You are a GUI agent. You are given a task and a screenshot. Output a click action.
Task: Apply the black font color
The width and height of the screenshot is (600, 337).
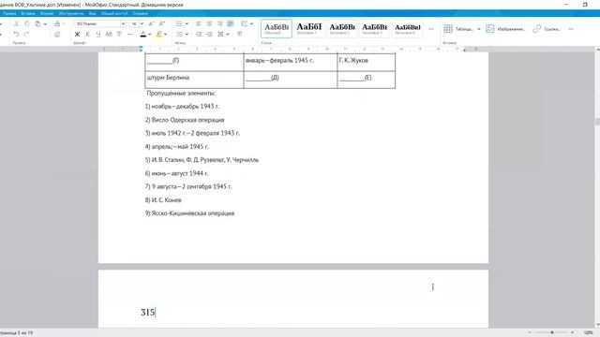click(143, 35)
